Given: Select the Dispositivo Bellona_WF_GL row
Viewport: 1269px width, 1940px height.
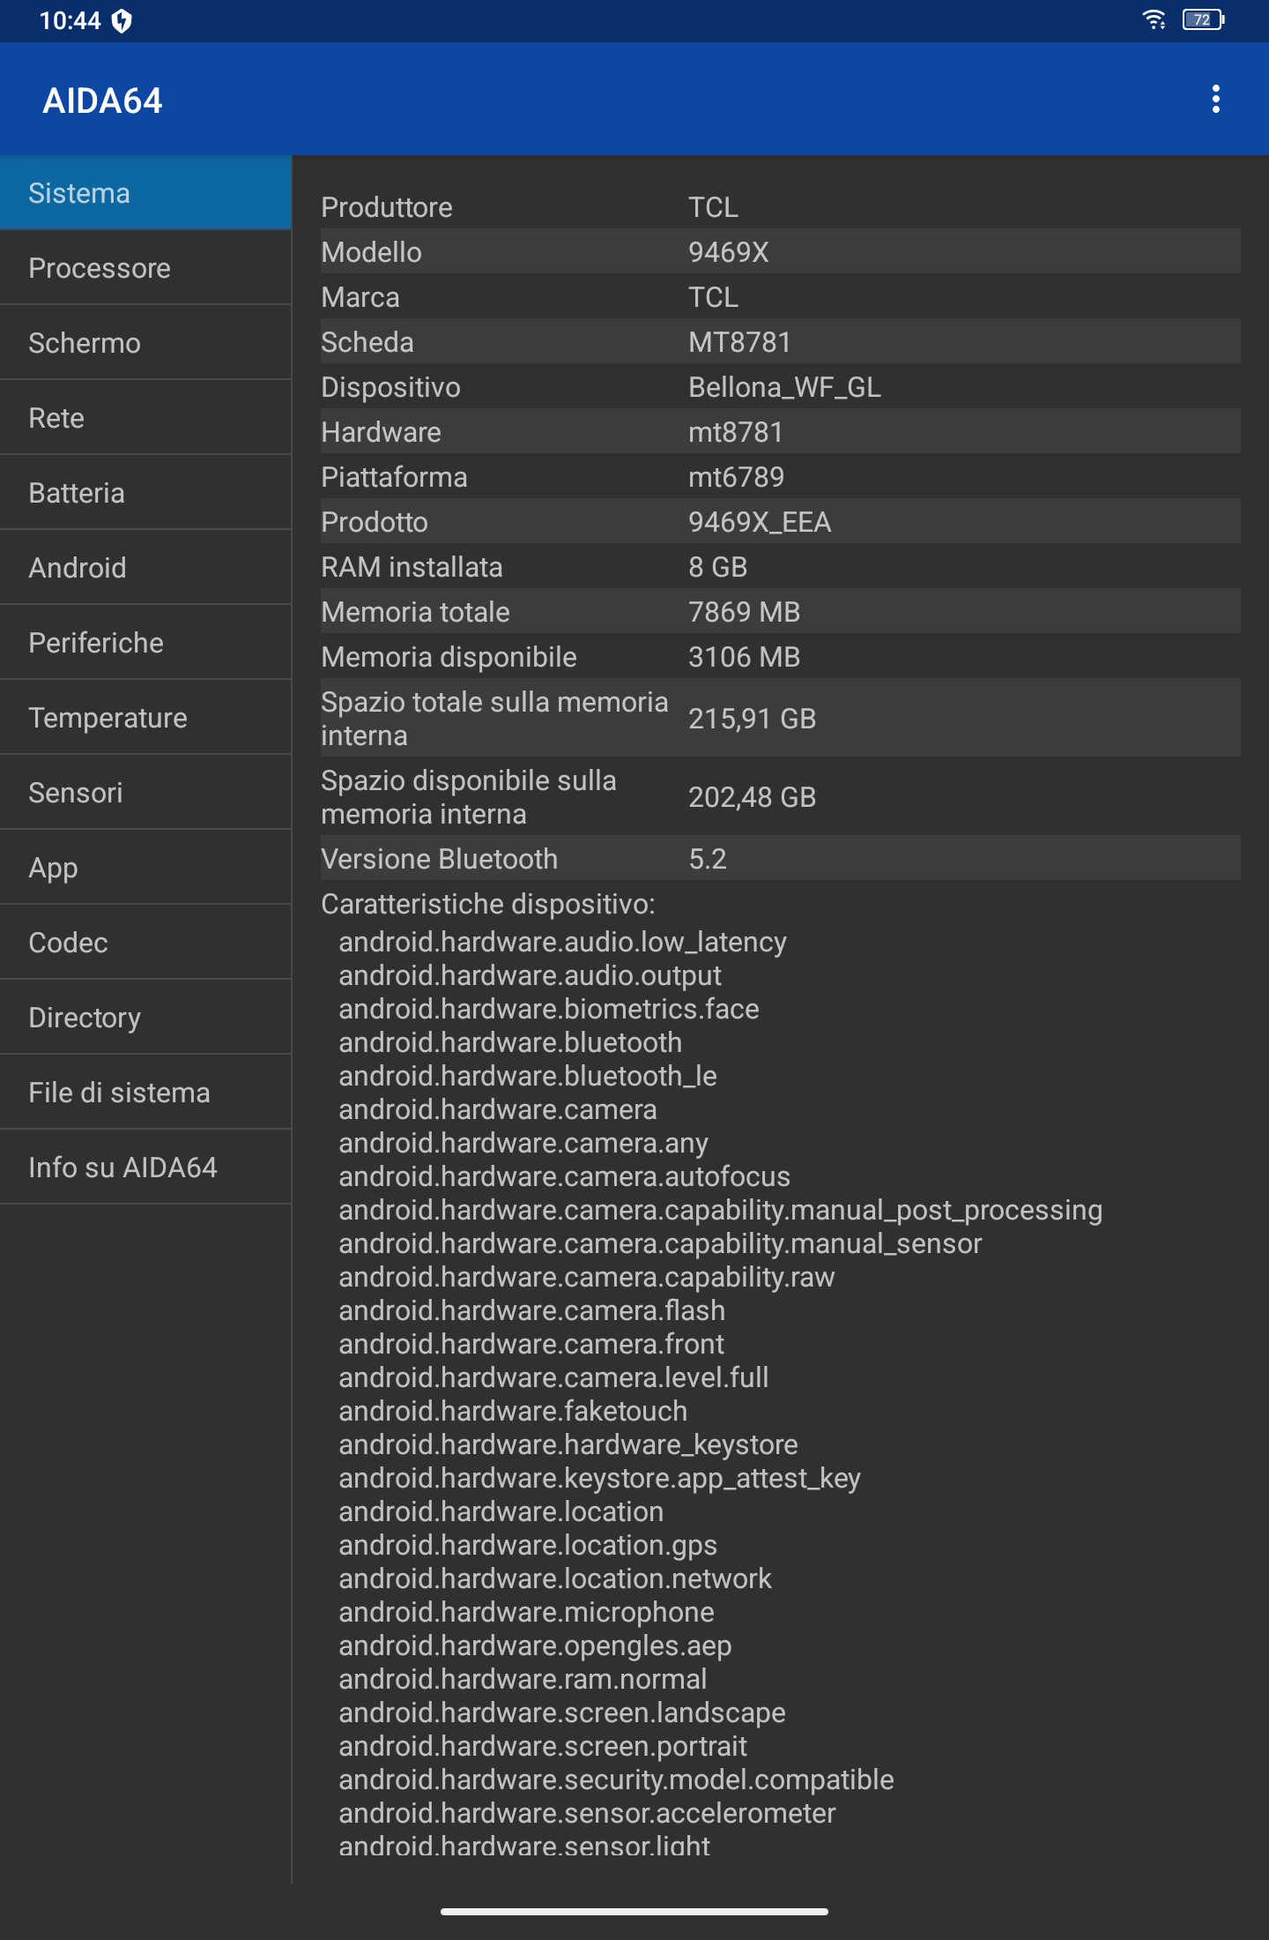Looking at the screenshot, I should coord(780,387).
